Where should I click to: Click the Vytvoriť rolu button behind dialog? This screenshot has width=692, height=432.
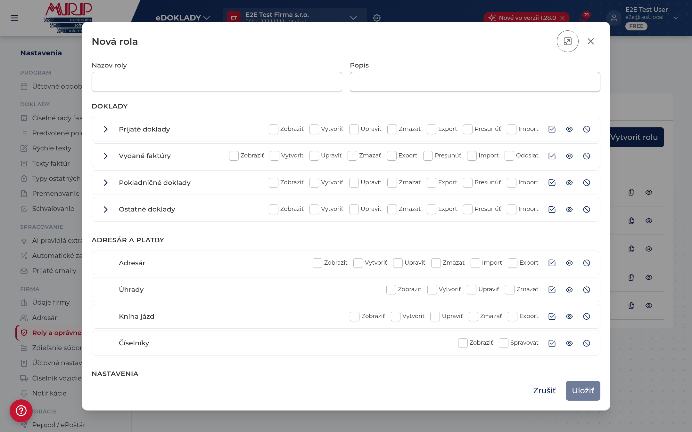point(637,137)
